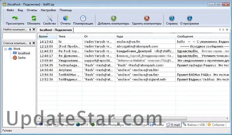Close the localhost document tab

[x=227, y=30]
